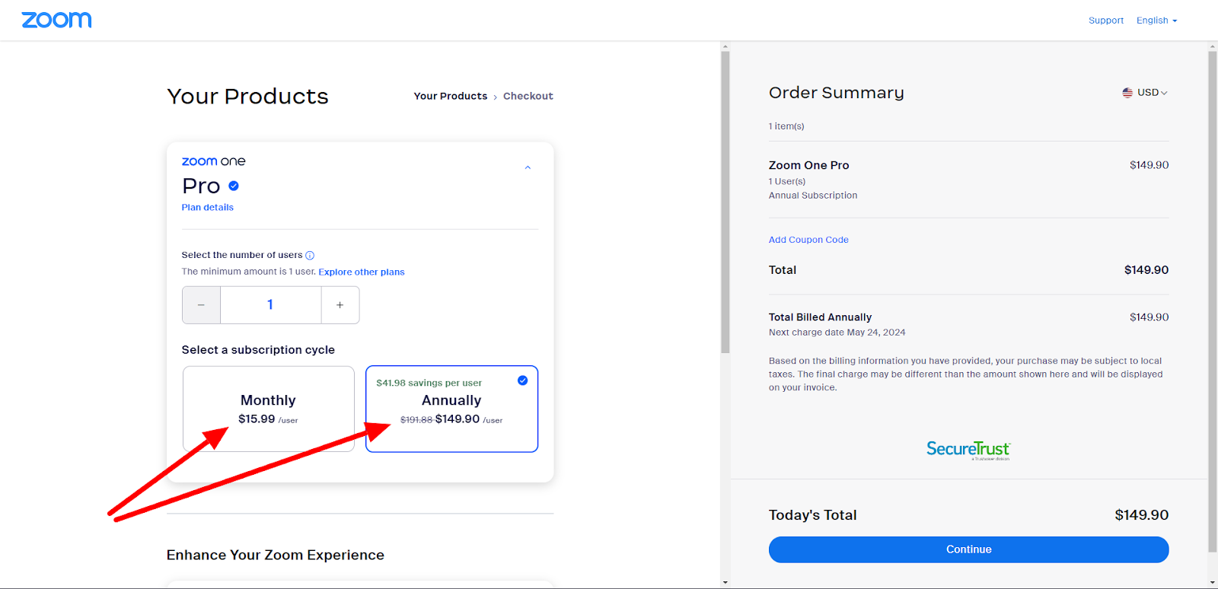Select the Annually subscription cycle
This screenshot has height=589, width=1218.
451,409
